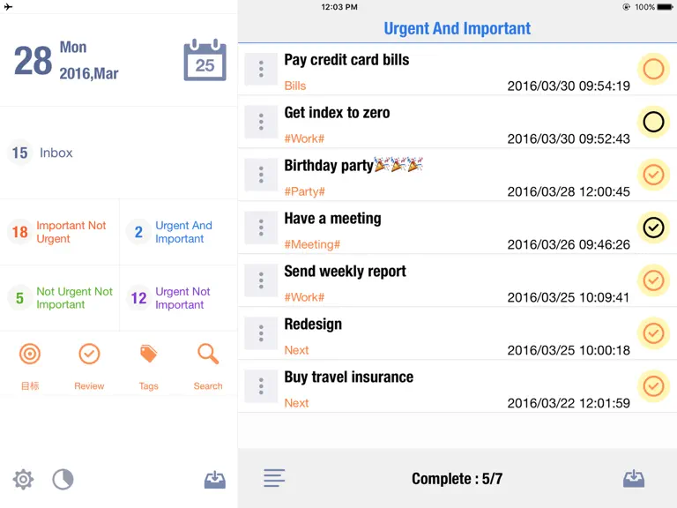
Task: Select Urgent Not Important category
Action: (x=179, y=298)
